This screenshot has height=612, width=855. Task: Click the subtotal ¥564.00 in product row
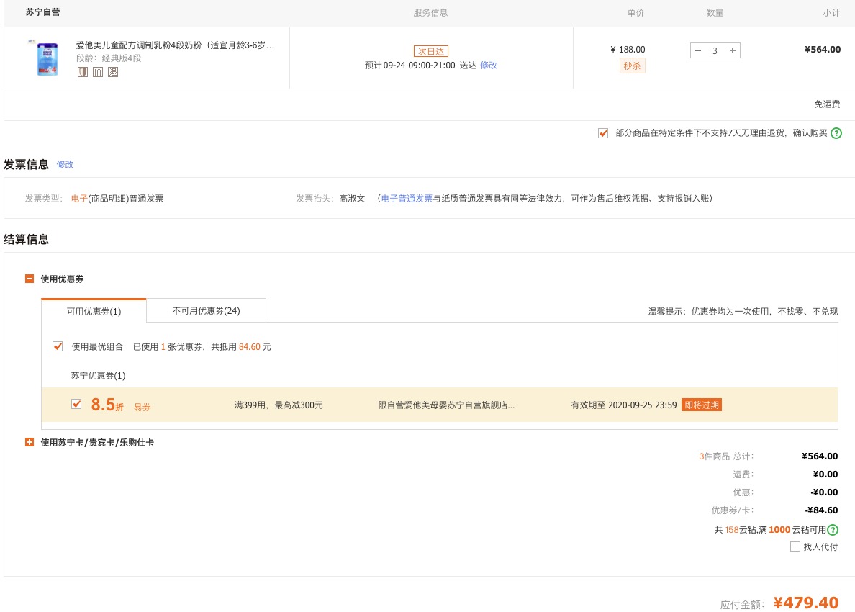(x=823, y=50)
